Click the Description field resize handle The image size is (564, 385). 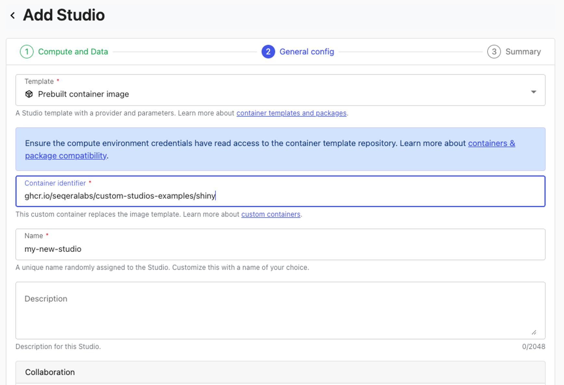534,332
